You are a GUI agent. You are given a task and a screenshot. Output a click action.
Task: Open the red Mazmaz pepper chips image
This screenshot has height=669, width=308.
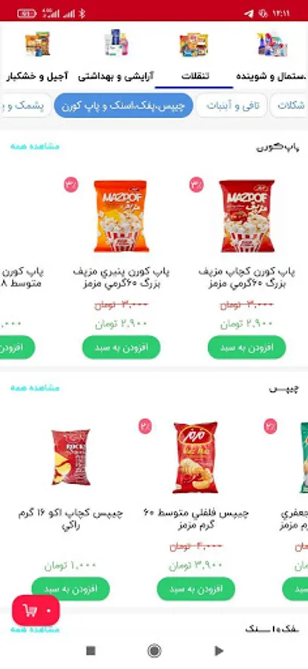[x=195, y=457]
